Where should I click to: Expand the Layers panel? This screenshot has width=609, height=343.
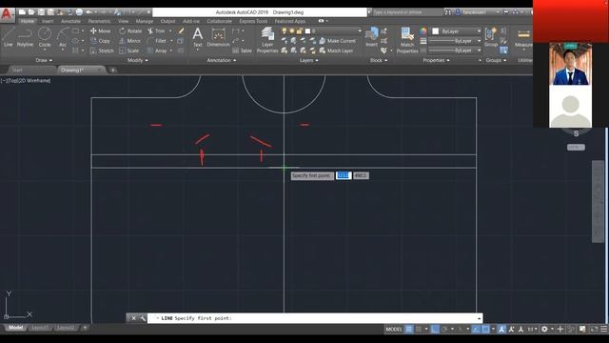[308, 60]
